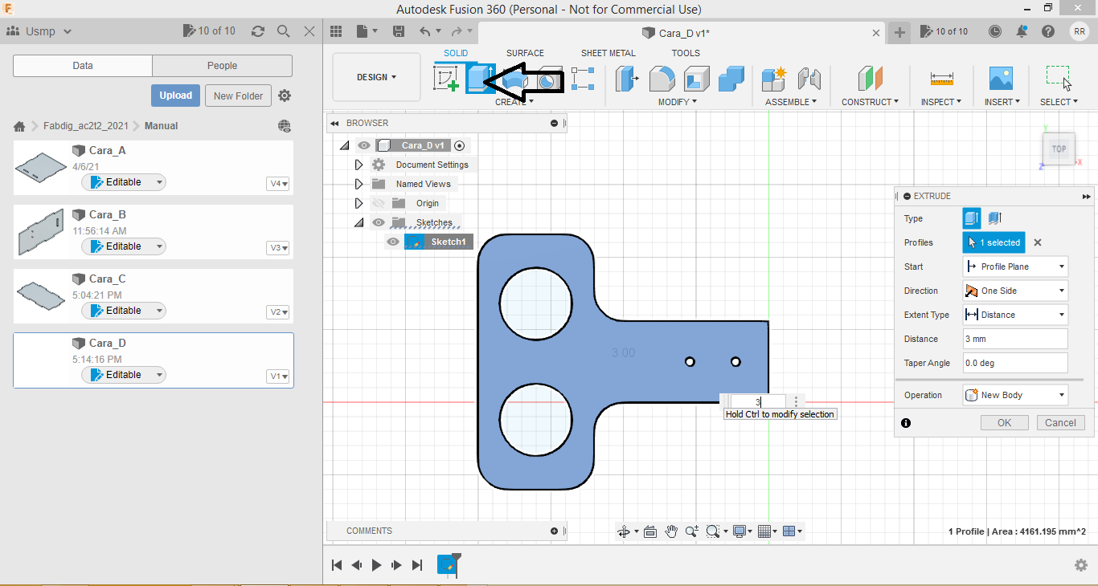
Task: Click the Joint tool in Assemble
Action: coord(809,79)
